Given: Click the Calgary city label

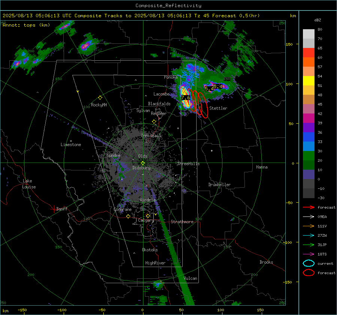Looking at the screenshot, I should [146, 220].
